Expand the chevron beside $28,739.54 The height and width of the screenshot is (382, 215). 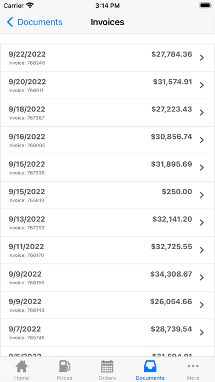202,333
